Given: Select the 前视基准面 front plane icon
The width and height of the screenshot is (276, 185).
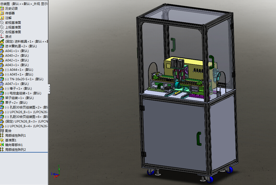Looking at the screenshot, I should click(2, 22).
